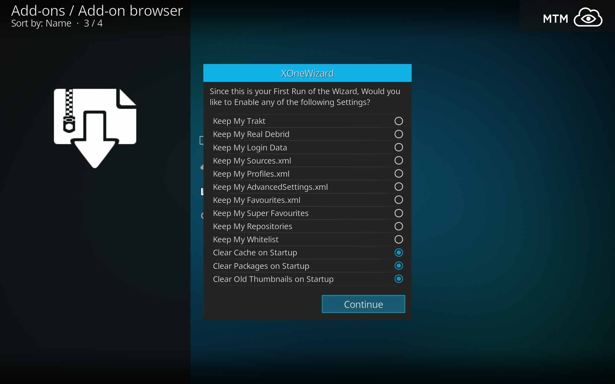Turn on Keep My Login Data

[x=398, y=147]
